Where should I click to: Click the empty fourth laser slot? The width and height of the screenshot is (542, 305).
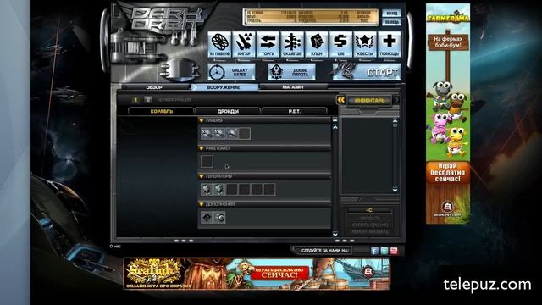pos(245,134)
